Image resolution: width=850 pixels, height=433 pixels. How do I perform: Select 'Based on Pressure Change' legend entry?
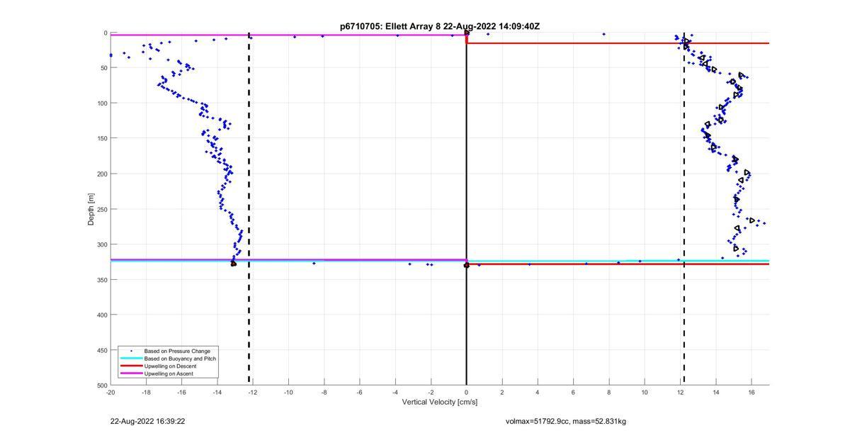click(x=177, y=351)
